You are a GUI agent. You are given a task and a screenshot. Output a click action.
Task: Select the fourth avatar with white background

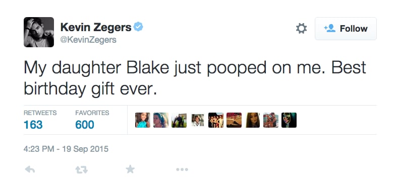pyautogui.click(x=198, y=120)
